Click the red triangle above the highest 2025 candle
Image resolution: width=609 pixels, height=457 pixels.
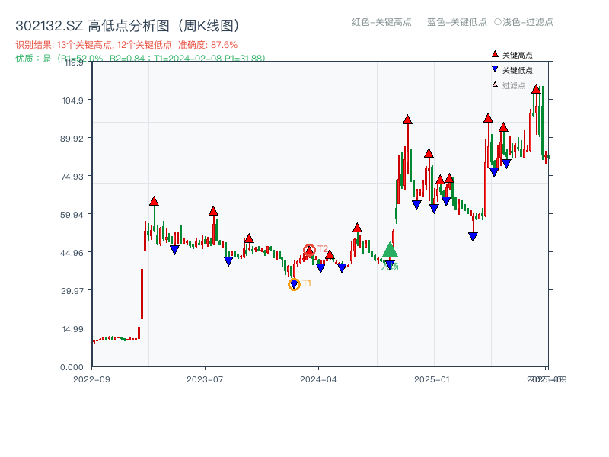[x=536, y=89]
